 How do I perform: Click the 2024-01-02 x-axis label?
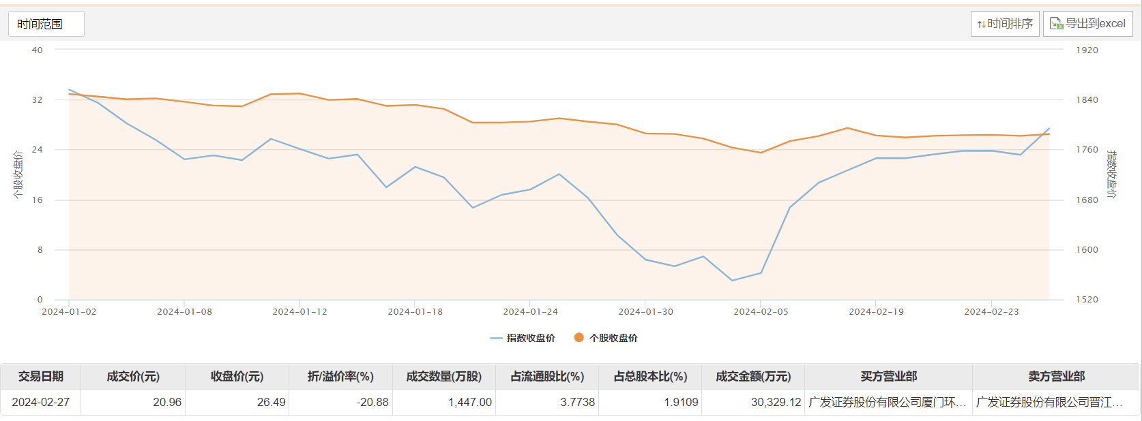pos(69,312)
